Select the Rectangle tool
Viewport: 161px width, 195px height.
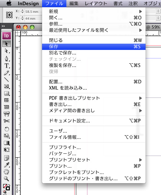(6, 93)
